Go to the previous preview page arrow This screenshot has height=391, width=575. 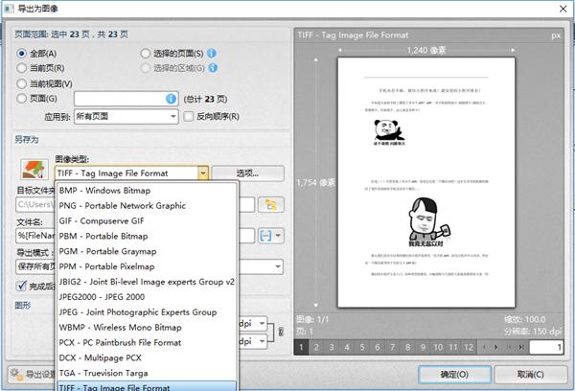[484, 347]
